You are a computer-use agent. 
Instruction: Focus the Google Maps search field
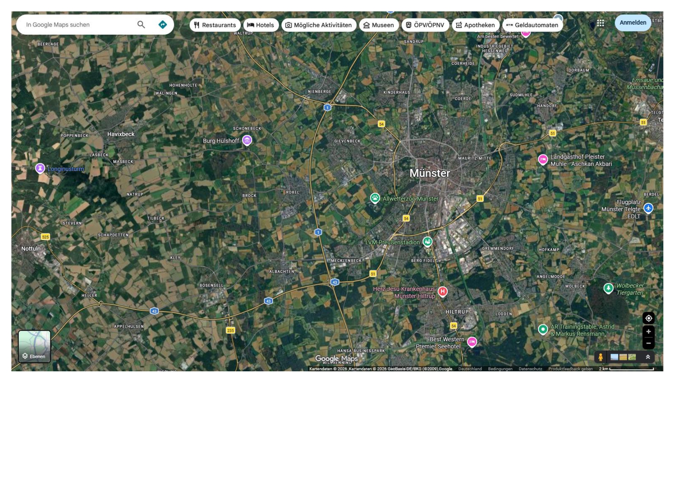tap(77, 25)
